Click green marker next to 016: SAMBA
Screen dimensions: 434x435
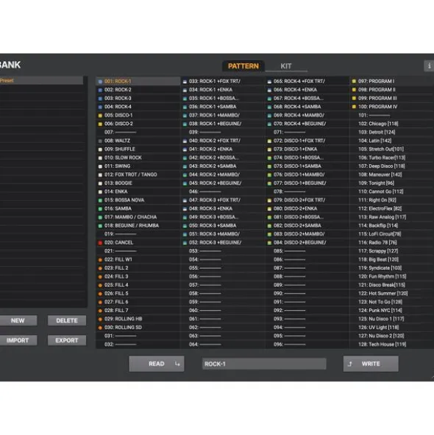click(x=100, y=209)
